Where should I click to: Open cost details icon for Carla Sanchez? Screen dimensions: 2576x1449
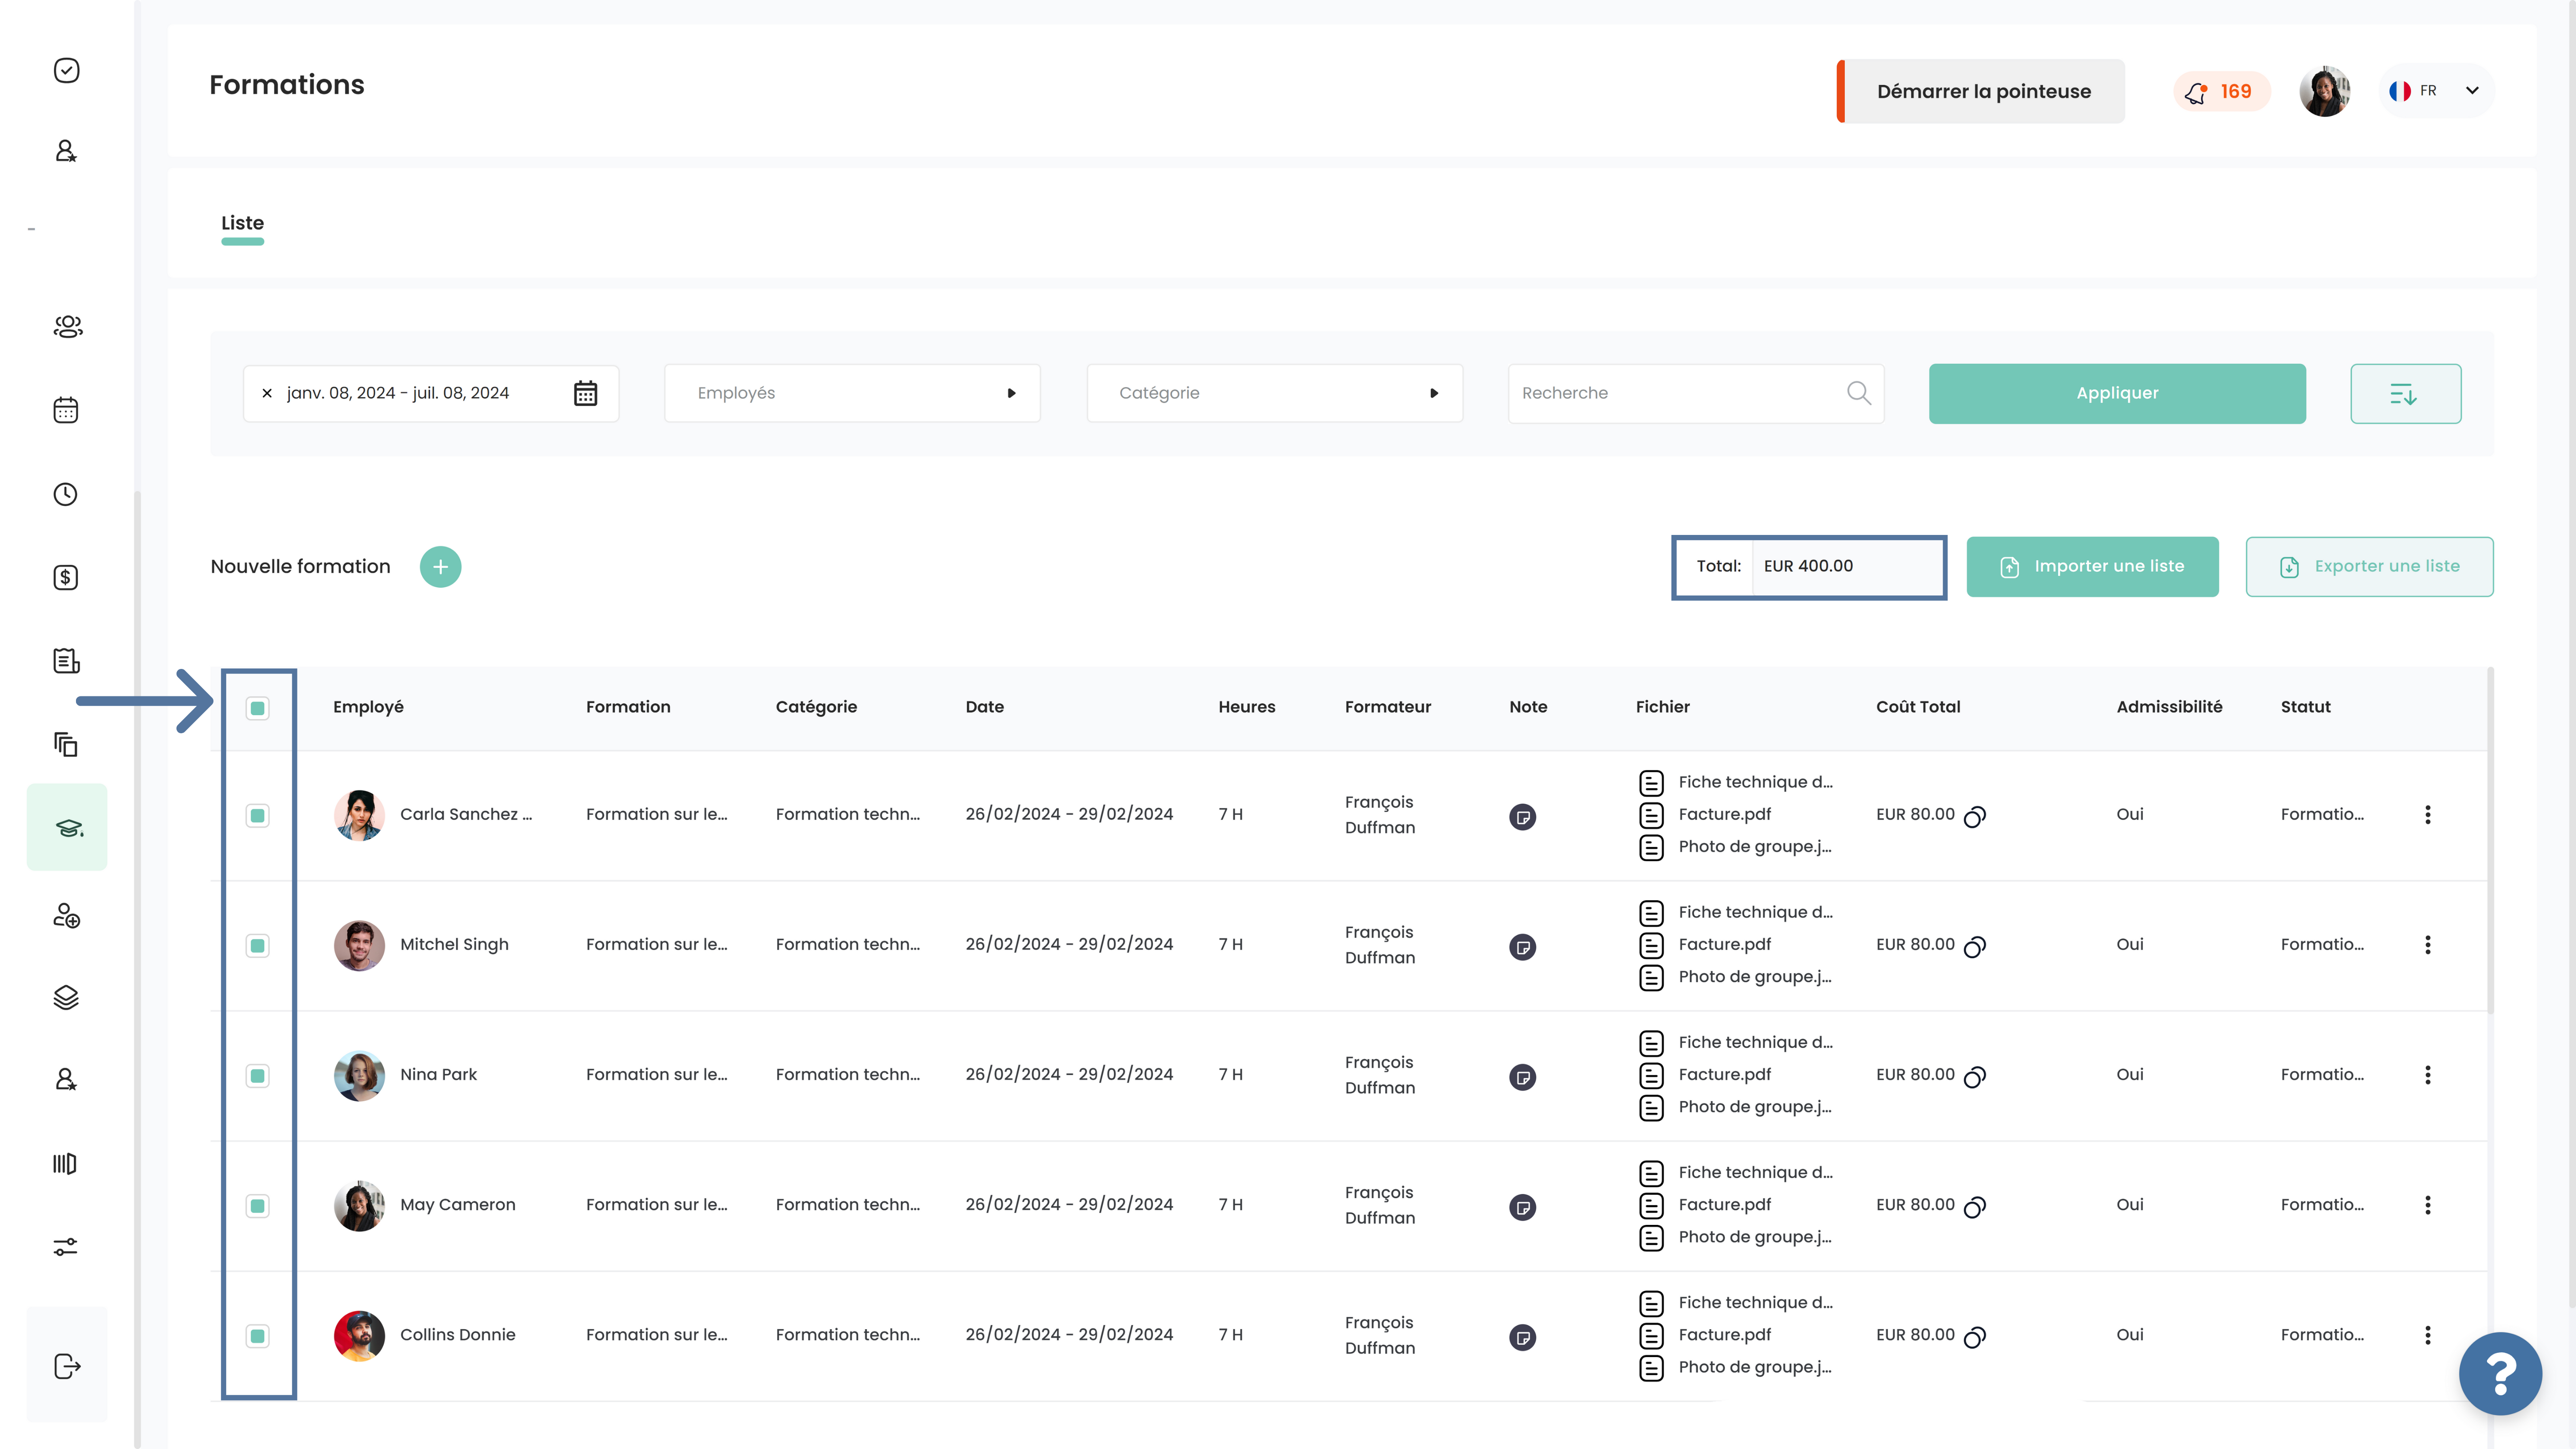1975,817
